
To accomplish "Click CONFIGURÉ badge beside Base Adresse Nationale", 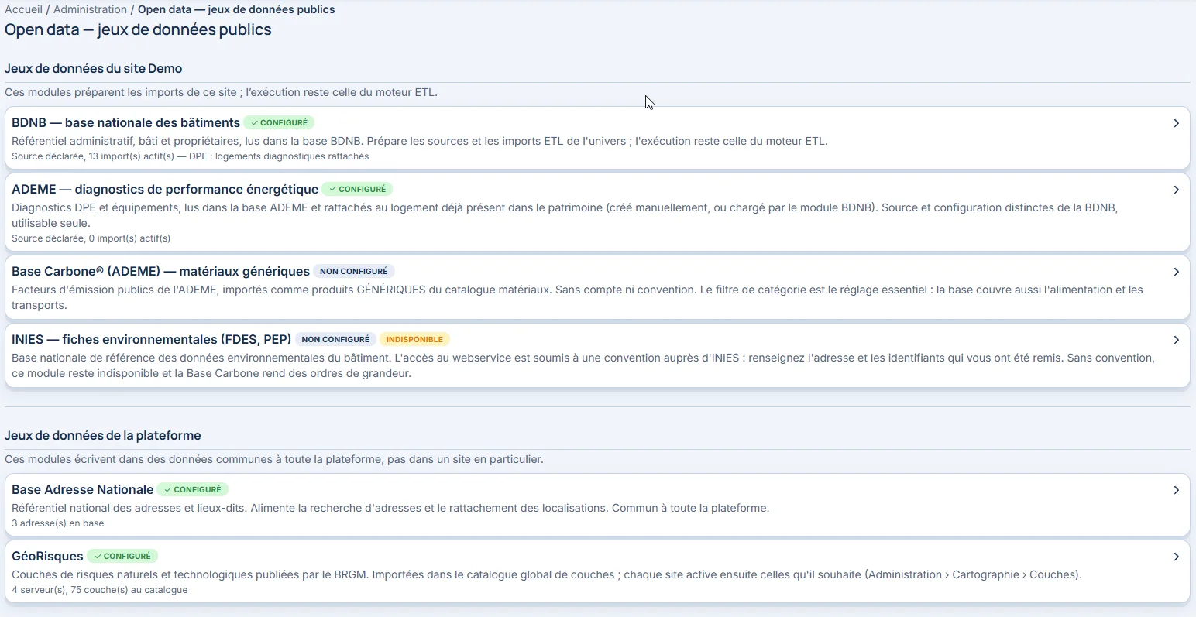I will [x=193, y=489].
